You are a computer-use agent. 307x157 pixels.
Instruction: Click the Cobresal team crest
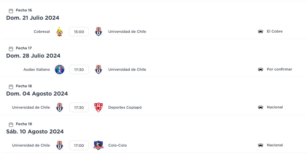(60, 32)
